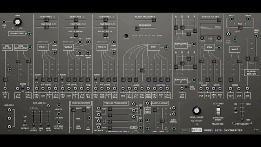Screen dimensions: 261x147
Task: Click the EXT. VIBR IN jack
Action: [48, 106]
